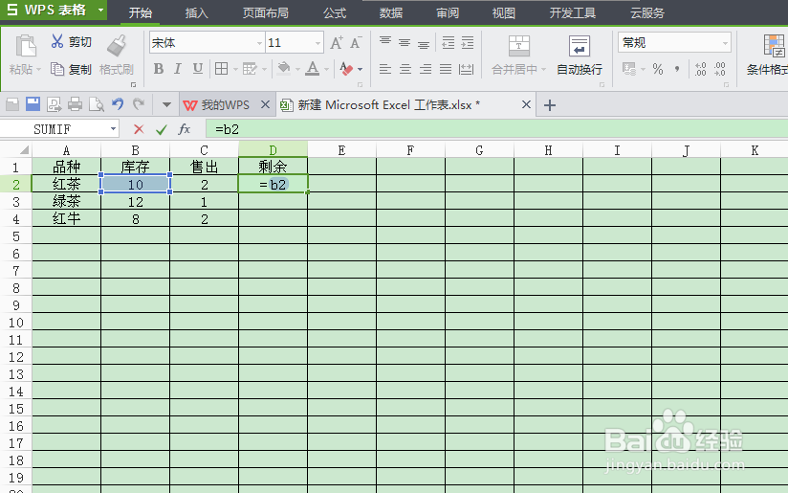Switch to the 公式 ribbon tab

point(335,12)
